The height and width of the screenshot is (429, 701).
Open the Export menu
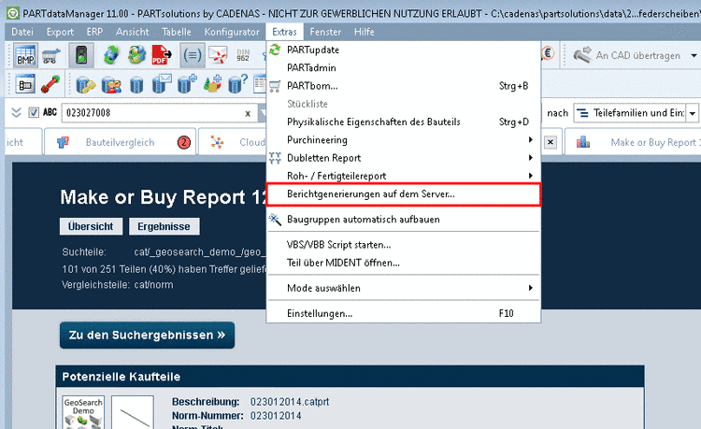(x=60, y=32)
